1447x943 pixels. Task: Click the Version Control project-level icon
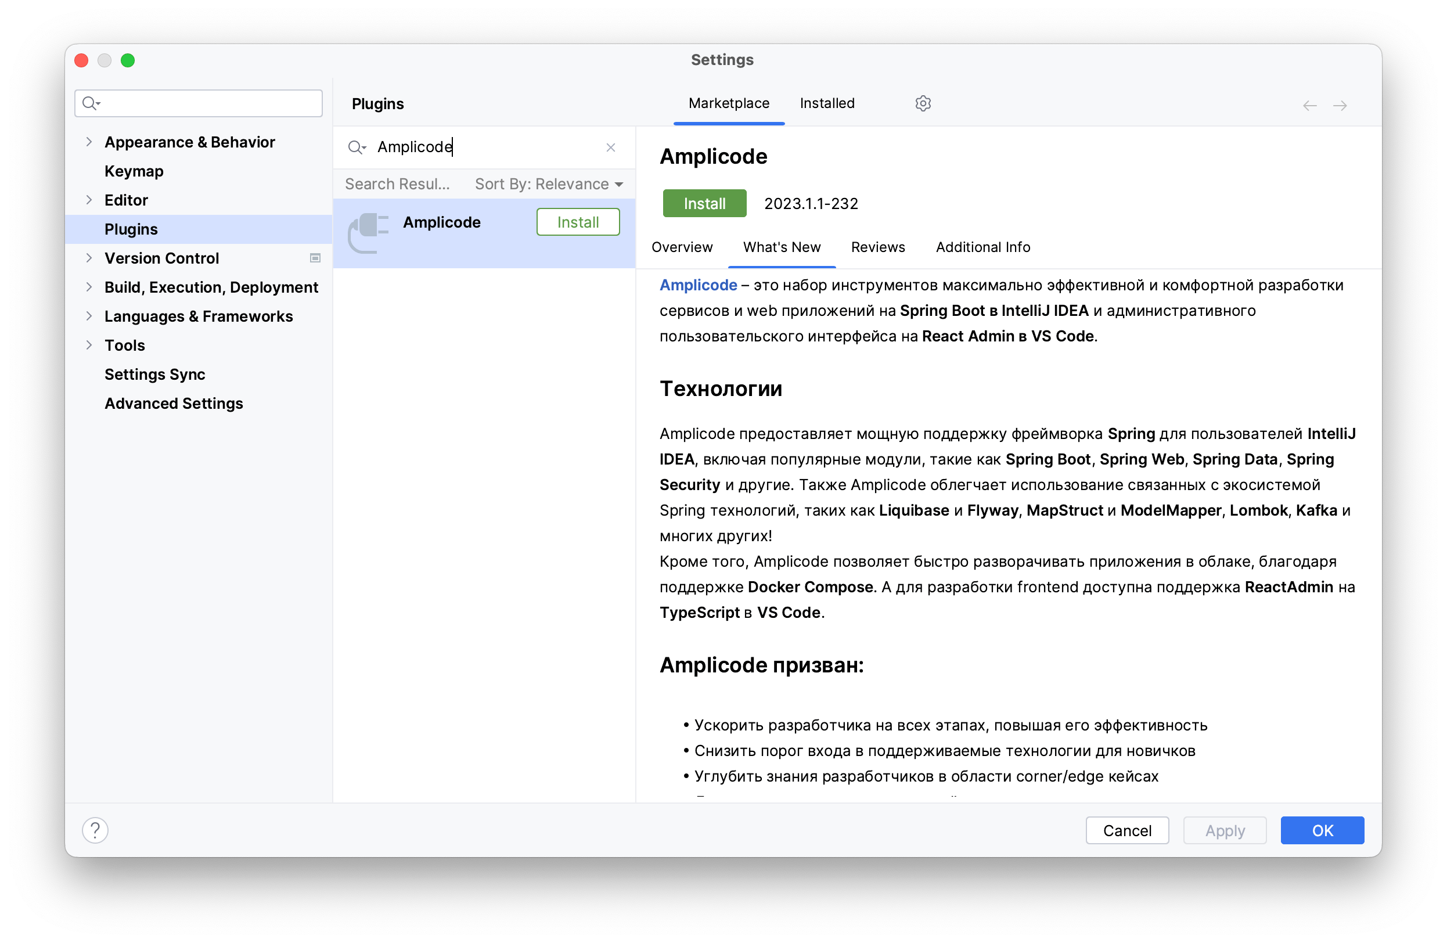tap(315, 258)
